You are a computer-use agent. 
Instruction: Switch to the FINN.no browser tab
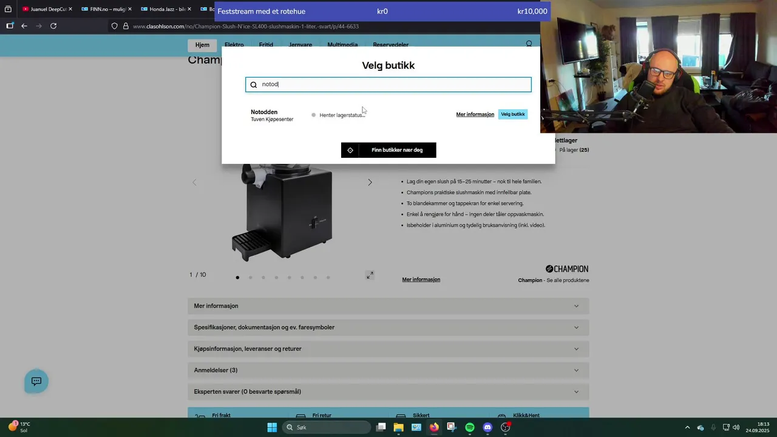(106, 9)
